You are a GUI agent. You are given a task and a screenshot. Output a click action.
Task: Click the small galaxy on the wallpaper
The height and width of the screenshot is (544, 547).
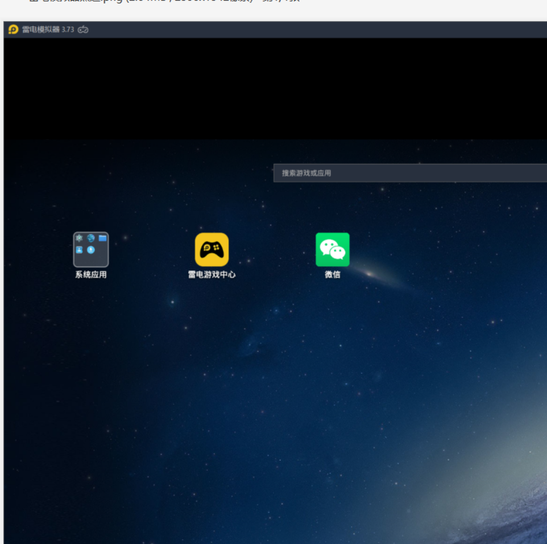coord(370,274)
